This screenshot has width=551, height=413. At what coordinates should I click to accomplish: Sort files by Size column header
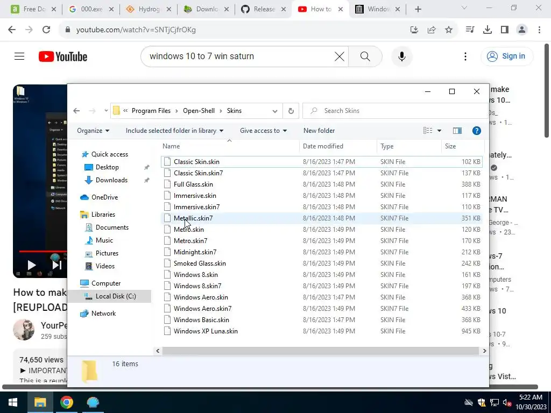[x=462, y=146]
